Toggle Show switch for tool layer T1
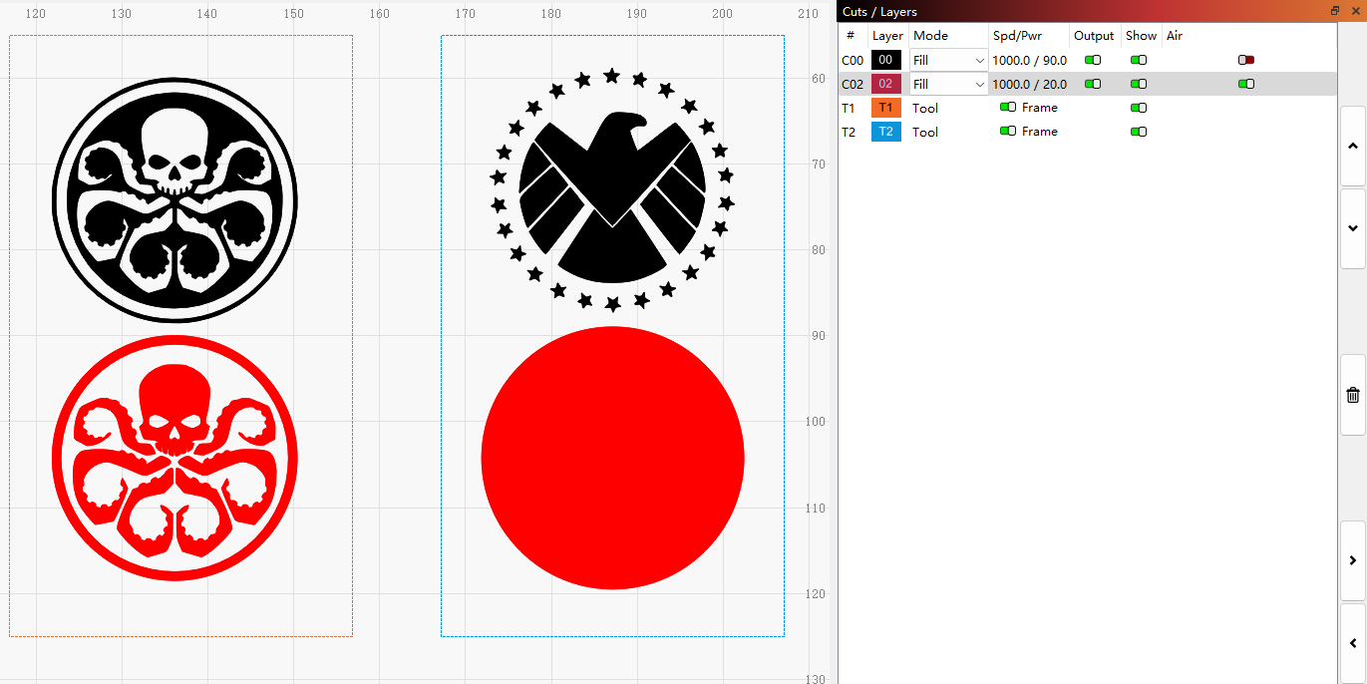Viewport: 1367px width, 684px height. 1139,108
